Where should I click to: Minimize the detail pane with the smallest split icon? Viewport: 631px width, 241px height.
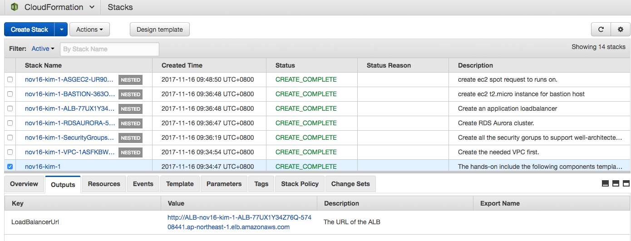[605, 184]
